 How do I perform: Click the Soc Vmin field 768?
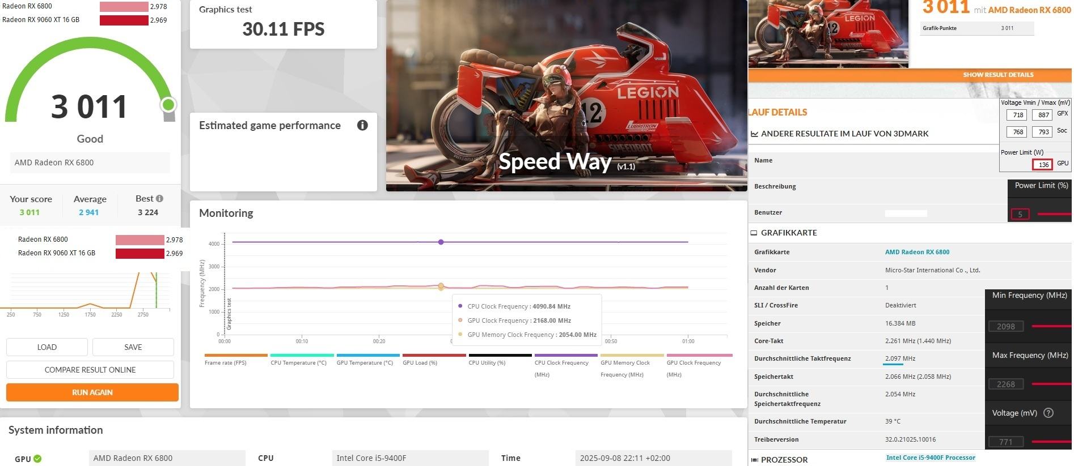(x=1018, y=132)
